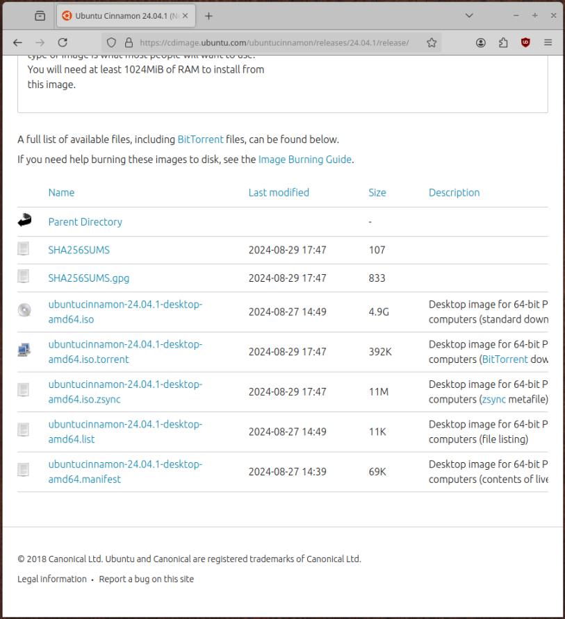The height and width of the screenshot is (619, 565).
Task: Click the computer icon beside the .iso.torrent file
Action: coord(24,350)
